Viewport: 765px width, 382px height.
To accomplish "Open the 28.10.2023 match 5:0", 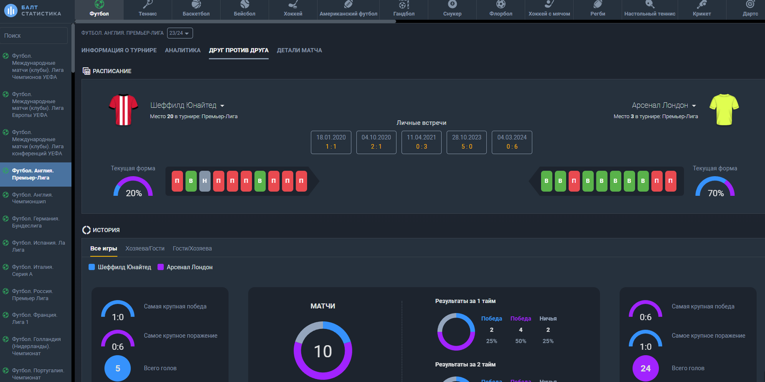I will (x=467, y=142).
